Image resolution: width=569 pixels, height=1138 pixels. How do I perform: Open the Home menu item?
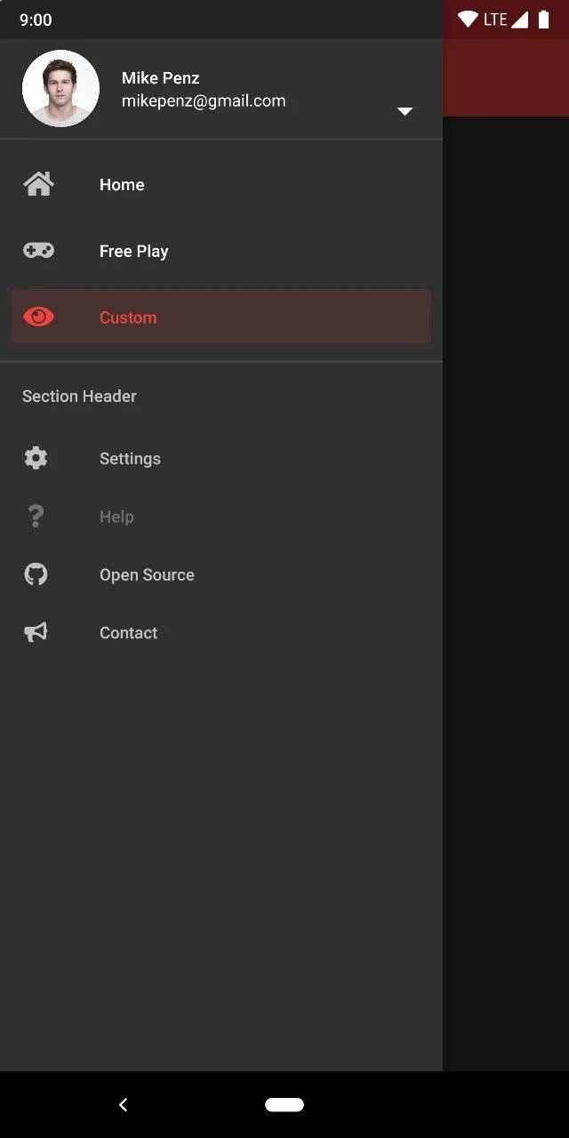pyautogui.click(x=122, y=185)
